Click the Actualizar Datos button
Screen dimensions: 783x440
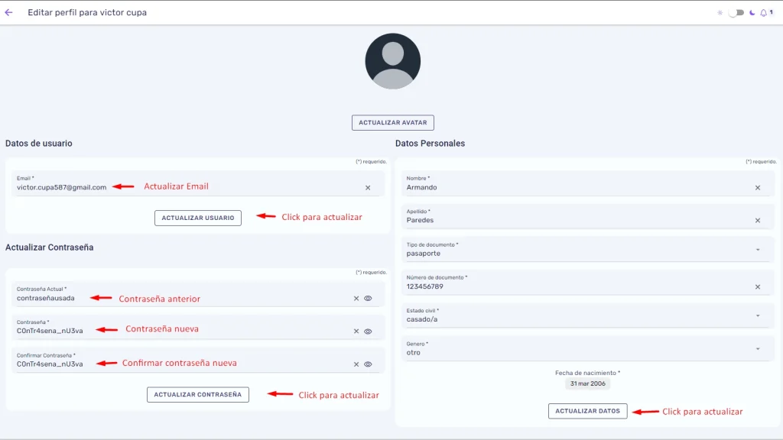pyautogui.click(x=587, y=411)
